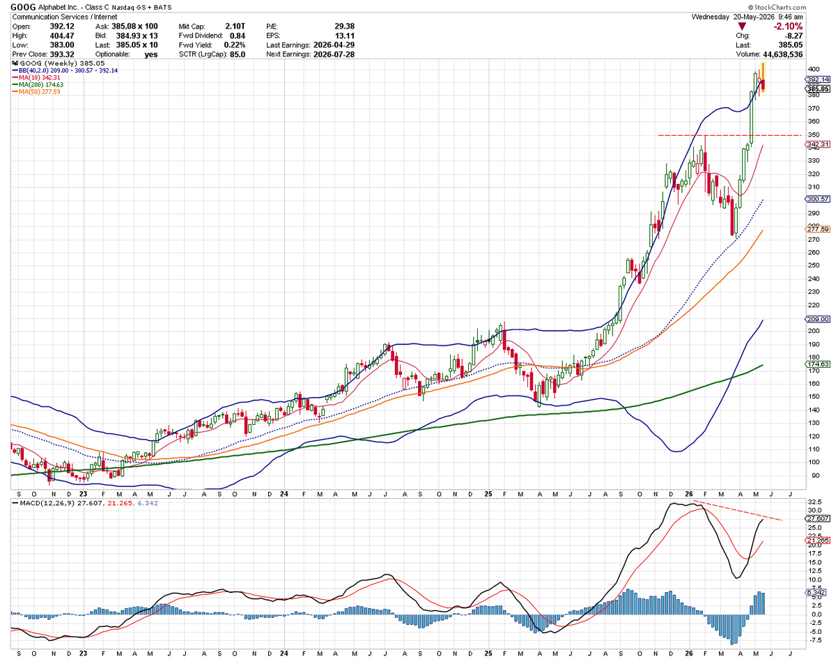Image resolution: width=836 pixels, height=659 pixels.
Task: Click the 6.342 histogram tag on right axis
Action: (814, 592)
